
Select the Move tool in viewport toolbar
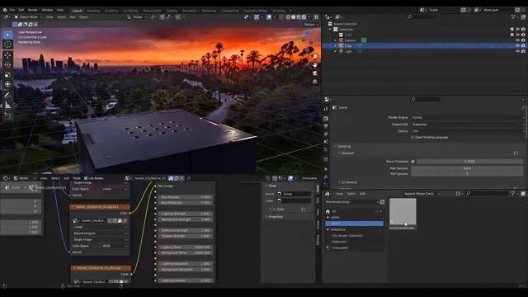7,55
